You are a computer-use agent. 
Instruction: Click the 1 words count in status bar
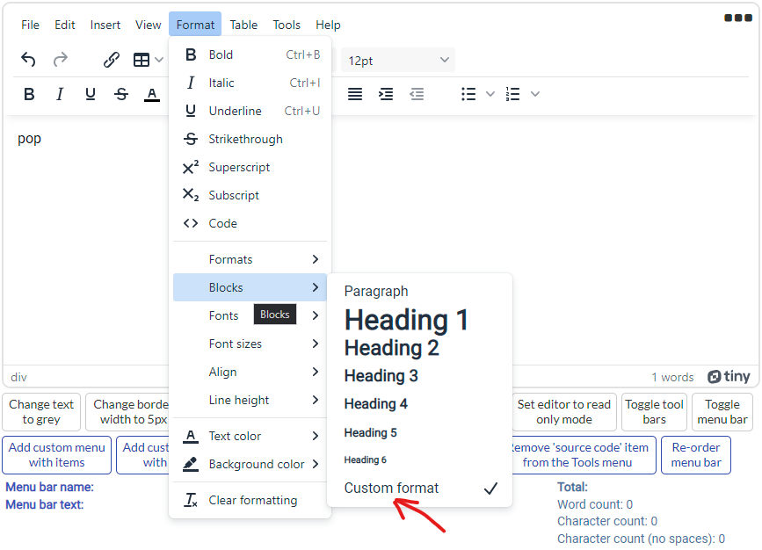pos(672,377)
